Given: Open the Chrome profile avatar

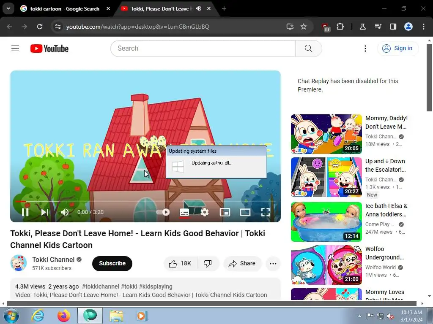Looking at the screenshot, I should tap(408, 27).
